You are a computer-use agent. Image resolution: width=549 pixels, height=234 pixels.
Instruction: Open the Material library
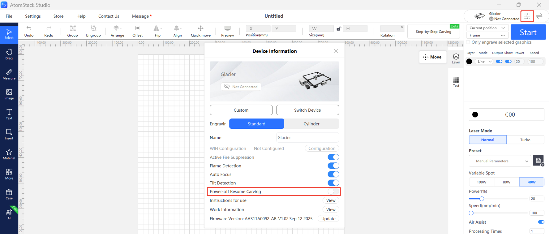[x=9, y=154]
